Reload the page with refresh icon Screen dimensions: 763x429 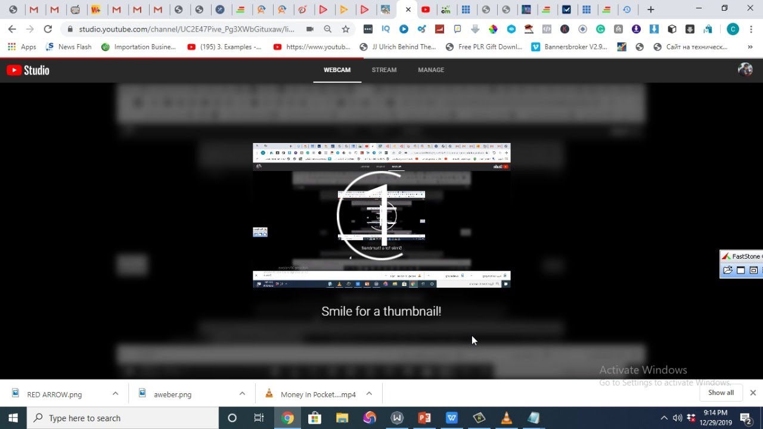point(48,29)
